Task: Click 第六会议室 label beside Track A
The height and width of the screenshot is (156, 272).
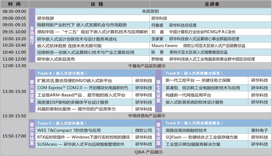Action: [32, 91]
